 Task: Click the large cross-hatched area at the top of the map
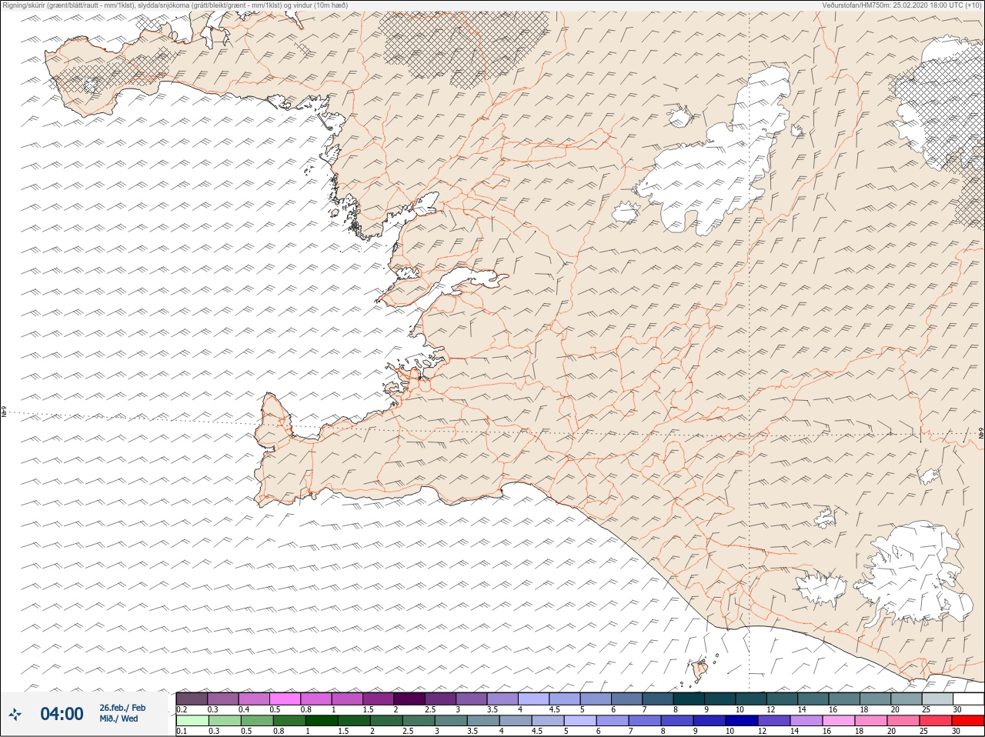click(466, 46)
